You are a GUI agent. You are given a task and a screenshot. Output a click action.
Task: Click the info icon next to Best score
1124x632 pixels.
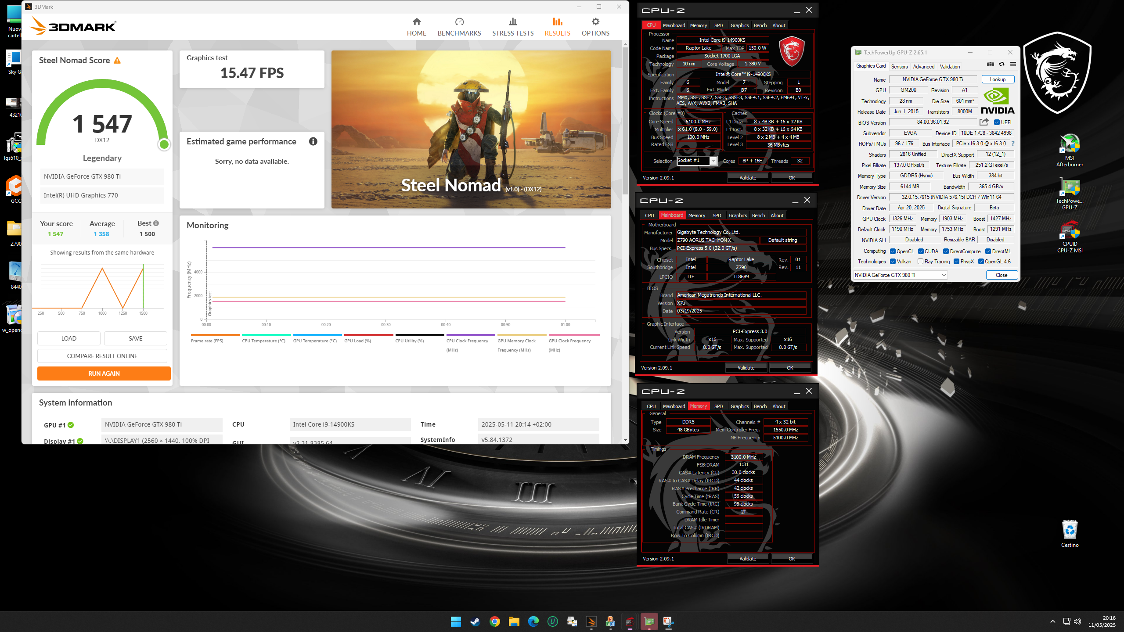click(156, 223)
